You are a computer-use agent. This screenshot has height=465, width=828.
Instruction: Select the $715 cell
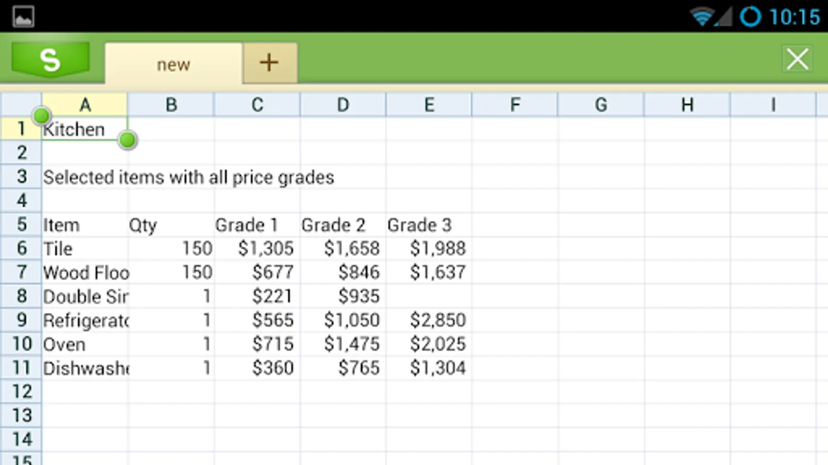pyautogui.click(x=257, y=344)
